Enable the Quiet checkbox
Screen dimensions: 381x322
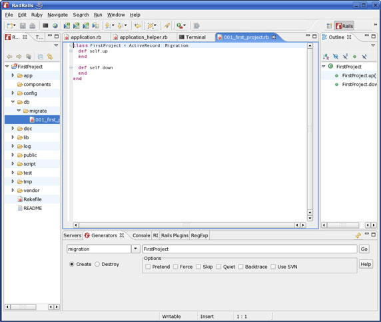click(x=218, y=267)
